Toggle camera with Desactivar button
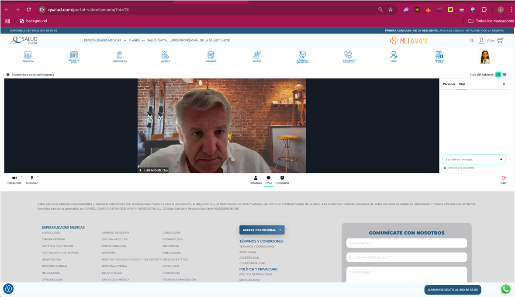The image size is (515, 297). (x=14, y=180)
